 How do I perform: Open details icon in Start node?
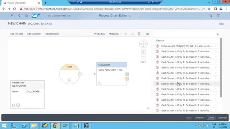(69, 80)
